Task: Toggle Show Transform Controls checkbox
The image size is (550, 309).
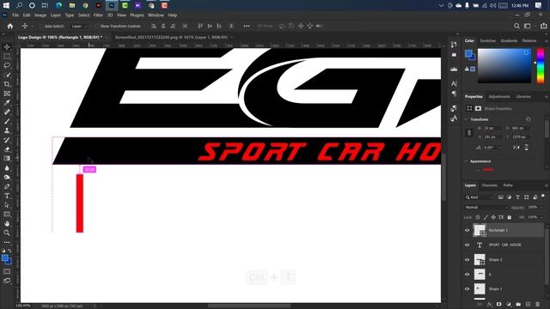Action: tap(97, 27)
